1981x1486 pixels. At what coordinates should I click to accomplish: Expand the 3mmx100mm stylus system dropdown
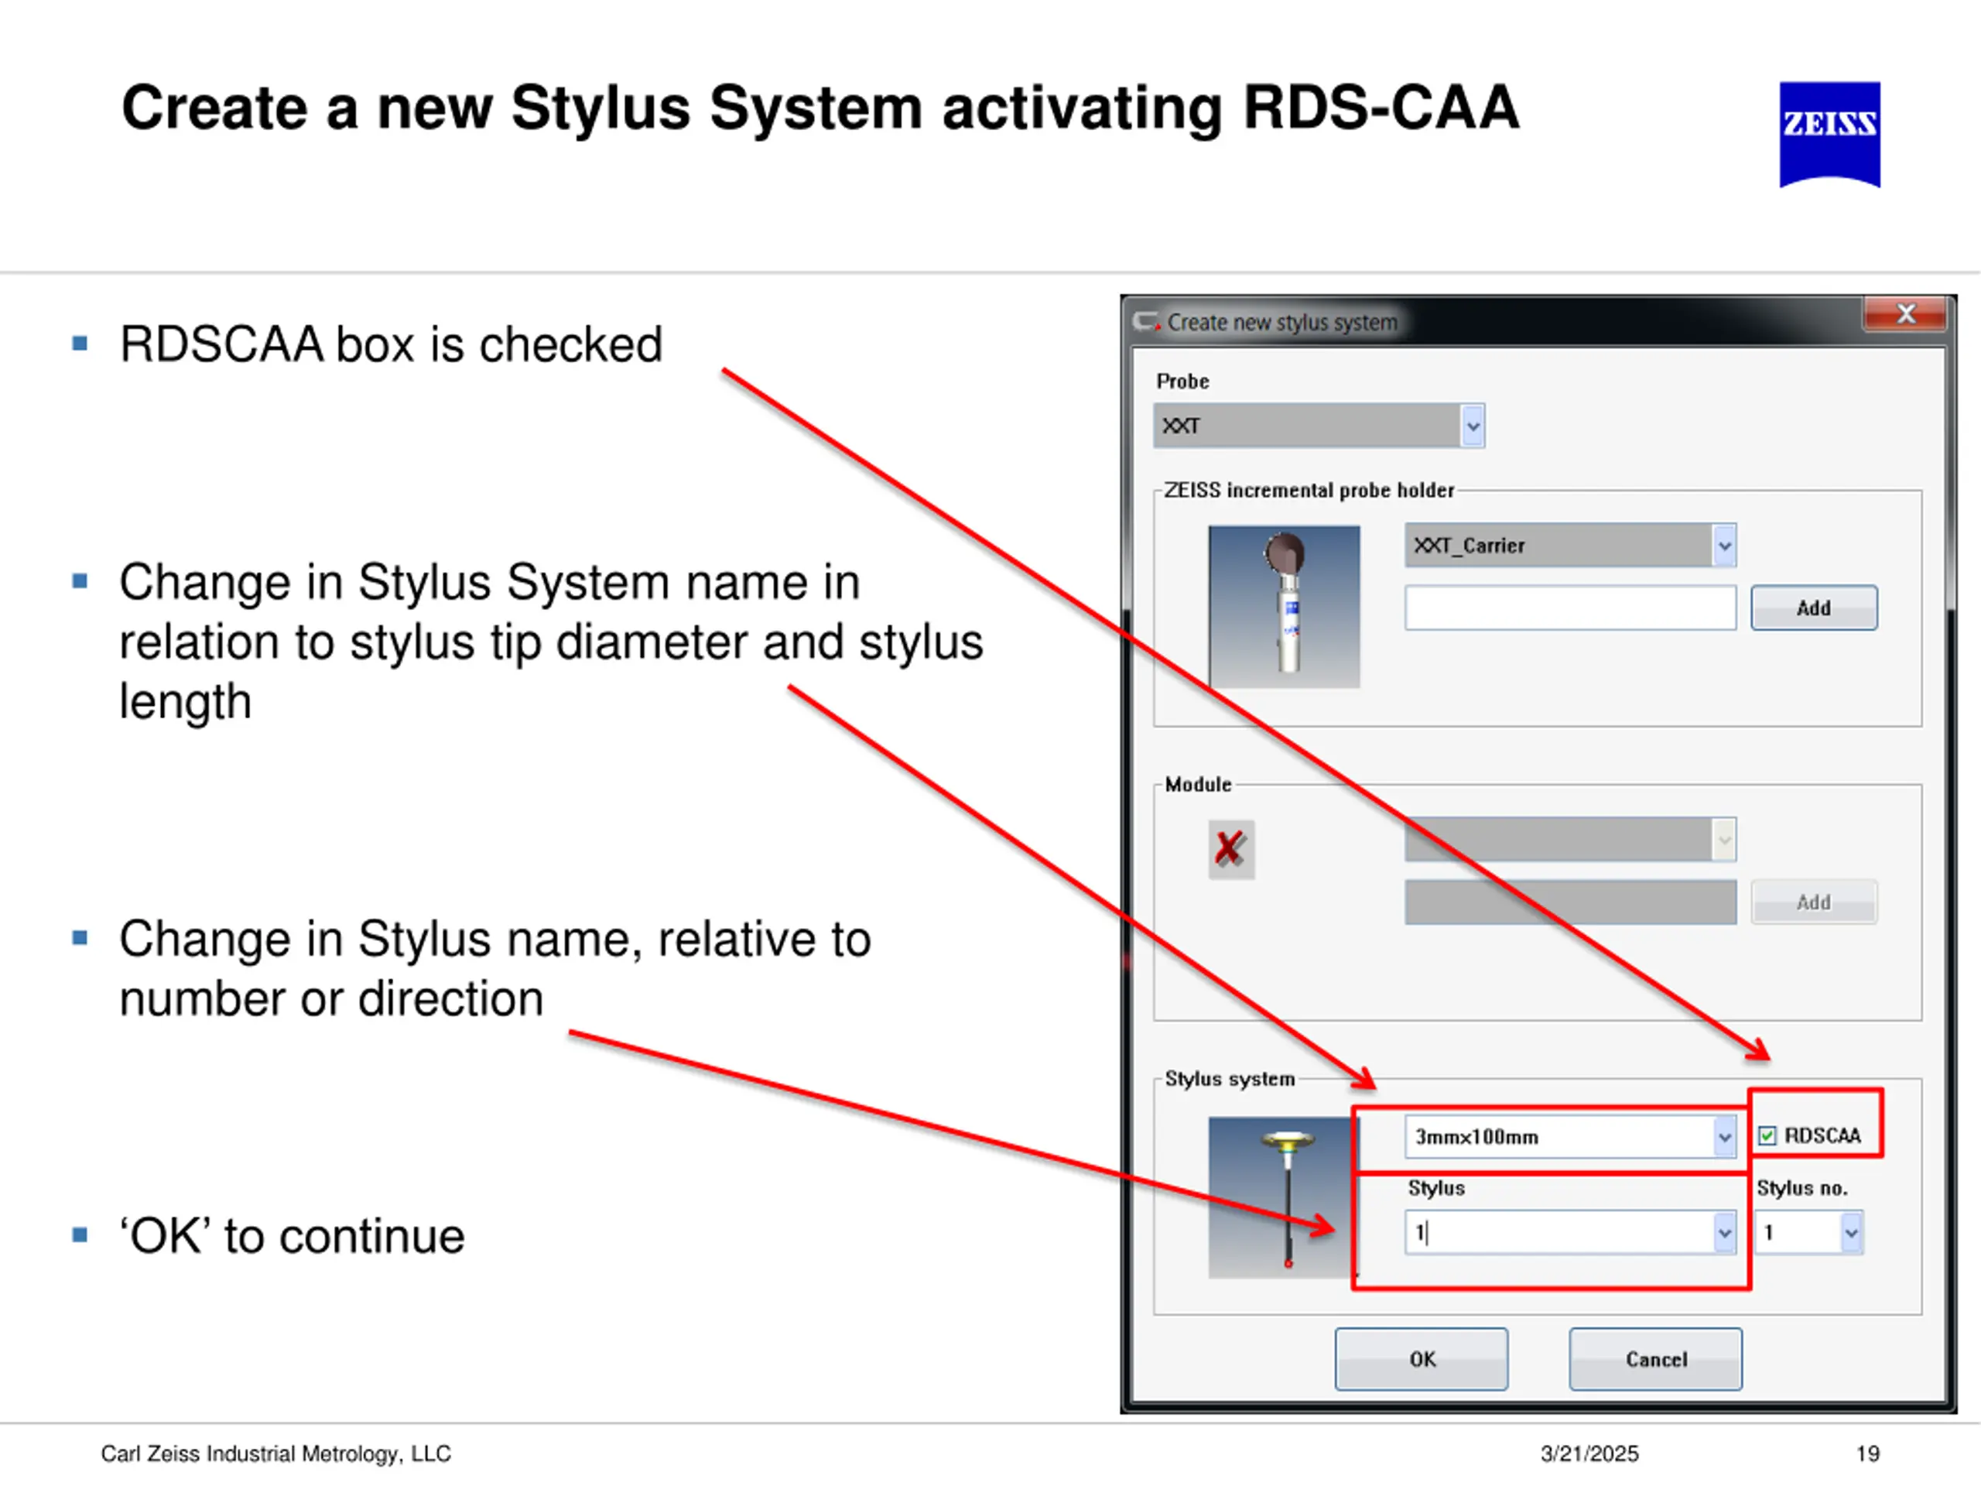(x=1724, y=1138)
